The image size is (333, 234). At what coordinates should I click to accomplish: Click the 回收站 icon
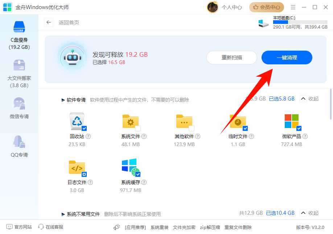[76, 122]
